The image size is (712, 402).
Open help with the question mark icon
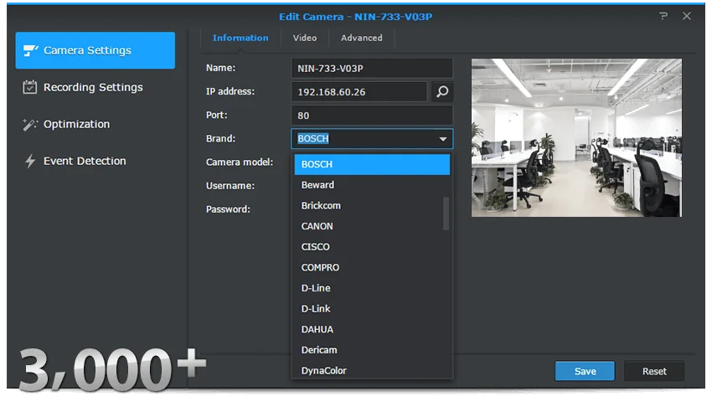click(x=663, y=17)
